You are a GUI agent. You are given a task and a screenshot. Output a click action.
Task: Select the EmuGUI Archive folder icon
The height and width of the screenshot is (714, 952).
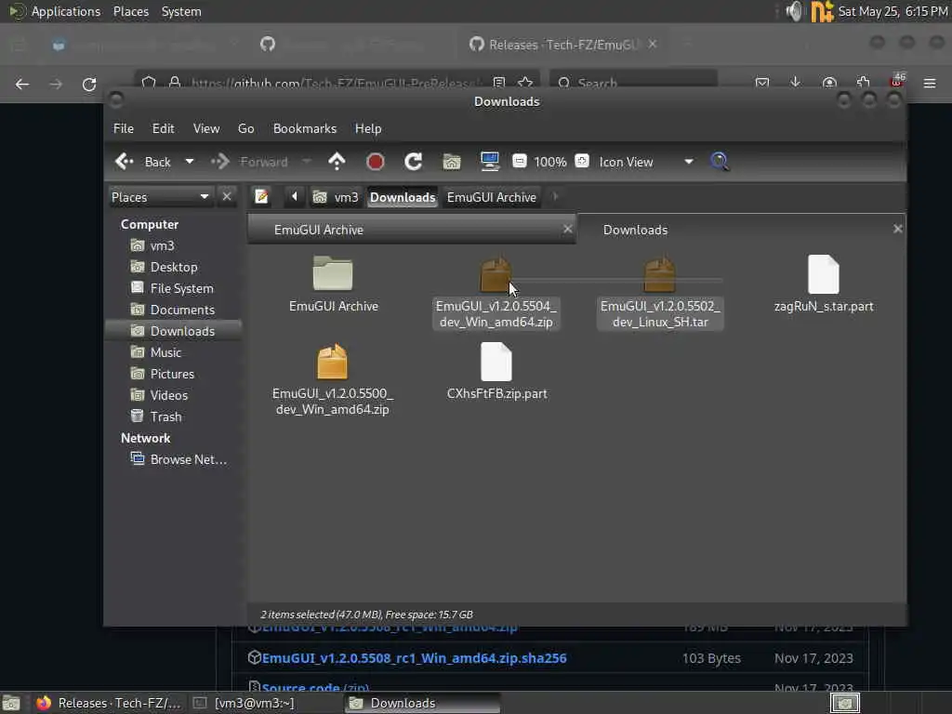(333, 274)
